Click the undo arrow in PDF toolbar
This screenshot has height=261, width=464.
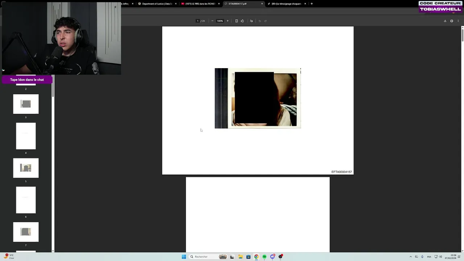(260, 21)
